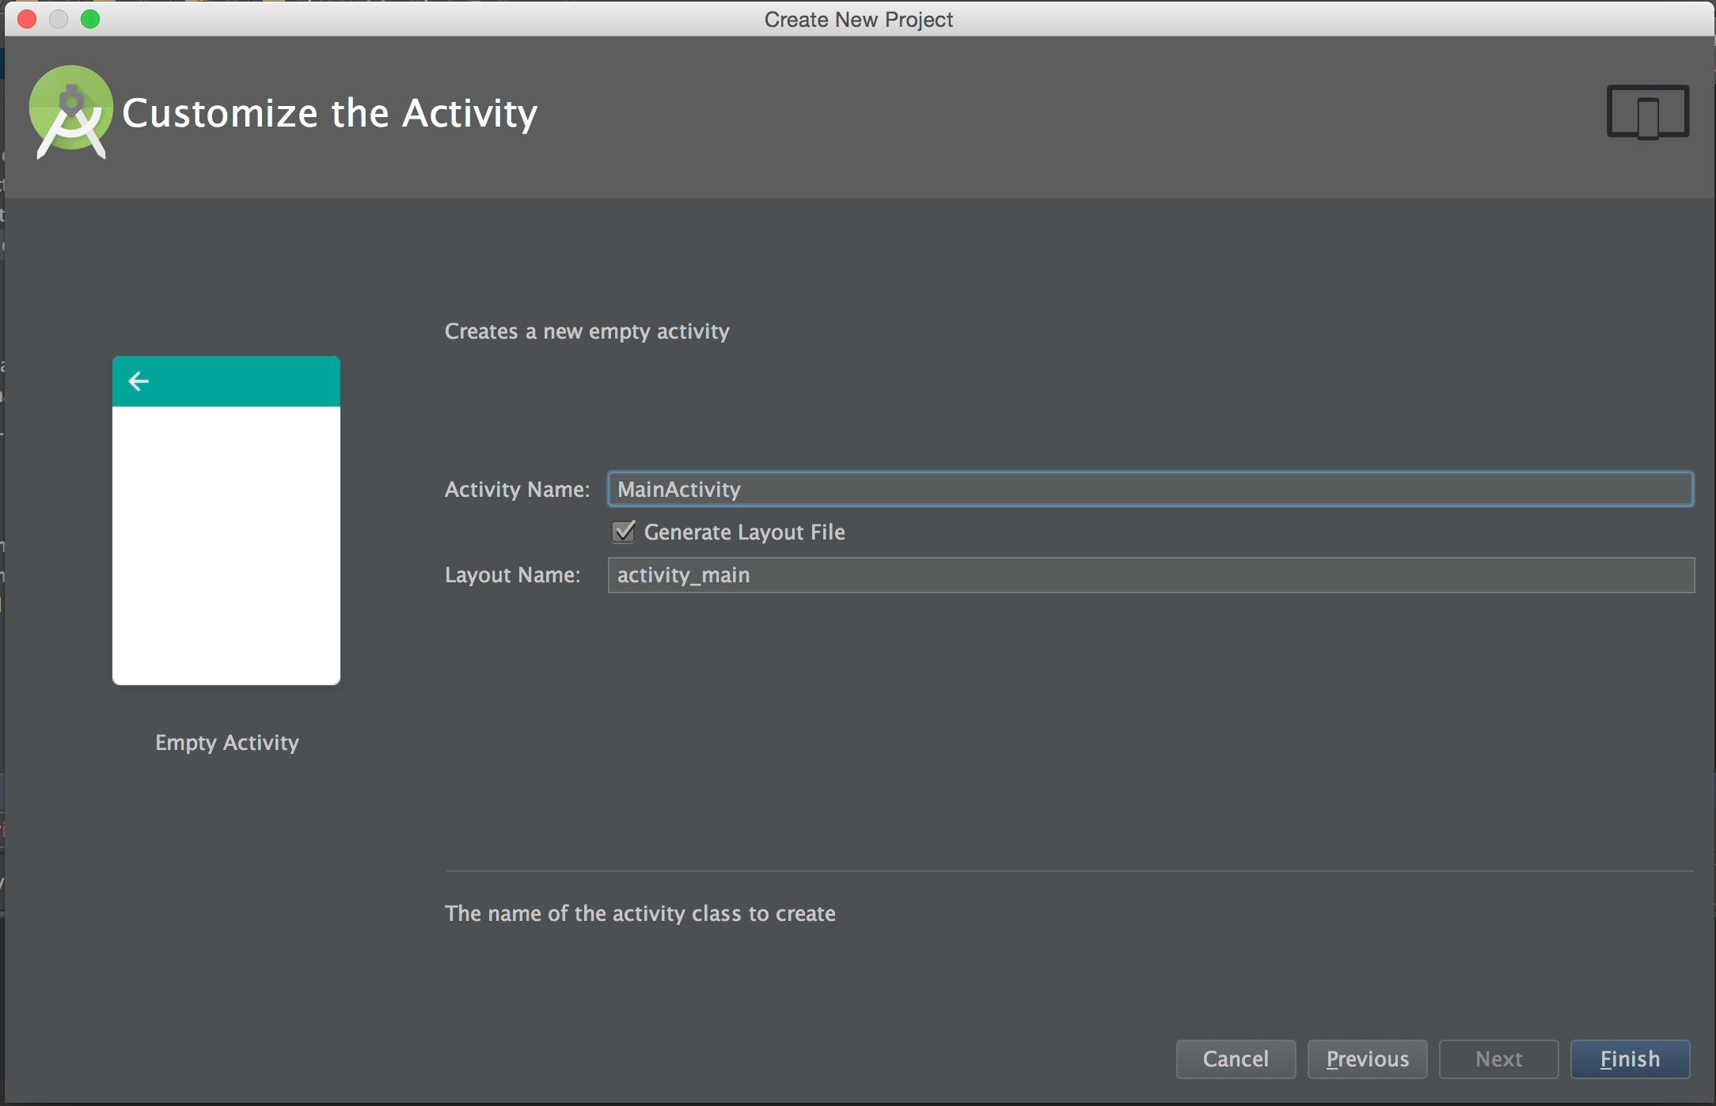Toggle the Generate Layout File checkbox
This screenshot has width=1716, height=1106.
[x=624, y=532]
